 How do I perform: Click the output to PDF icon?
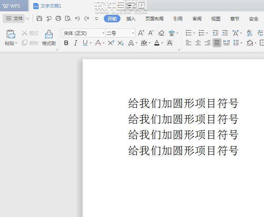(49, 18)
